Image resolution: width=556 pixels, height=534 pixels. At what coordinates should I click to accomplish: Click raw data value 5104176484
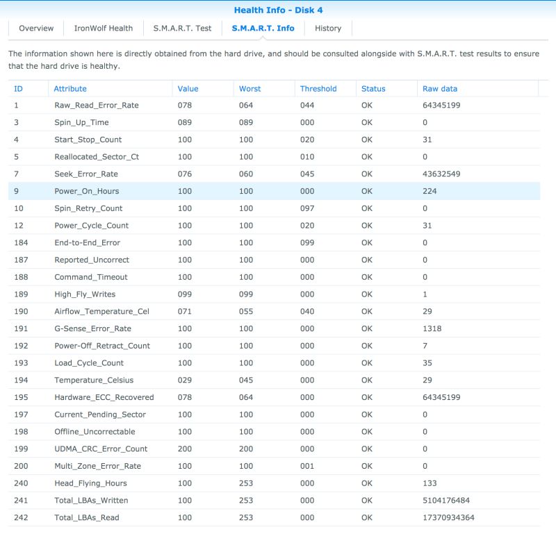tap(446, 501)
